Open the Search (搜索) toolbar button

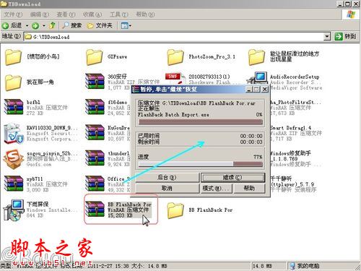(71, 25)
